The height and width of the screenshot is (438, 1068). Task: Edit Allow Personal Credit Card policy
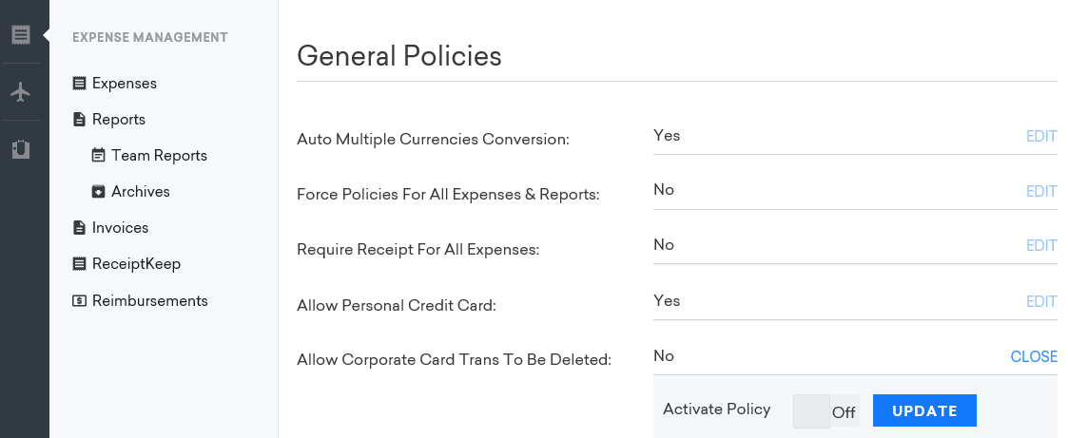click(x=1041, y=301)
